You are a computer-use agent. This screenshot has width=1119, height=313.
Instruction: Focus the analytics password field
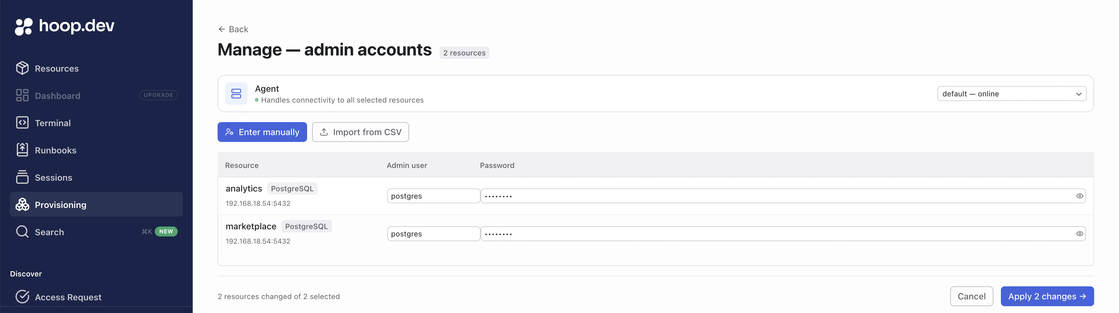pyautogui.click(x=783, y=196)
